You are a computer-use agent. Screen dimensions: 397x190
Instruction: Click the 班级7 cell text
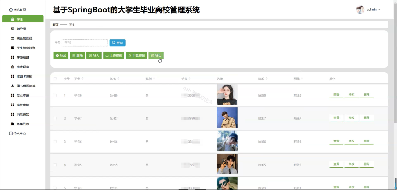(297, 119)
